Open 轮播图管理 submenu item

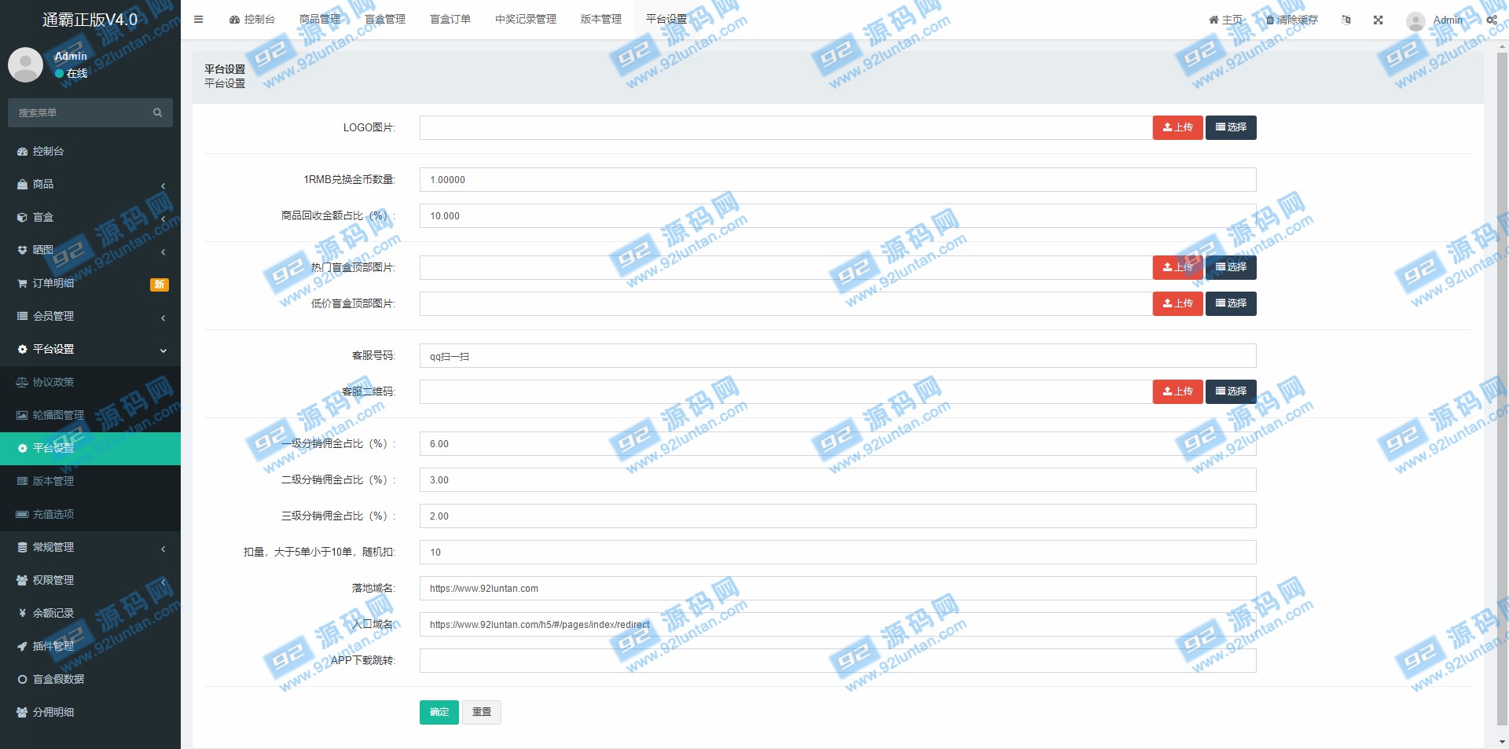[90, 415]
